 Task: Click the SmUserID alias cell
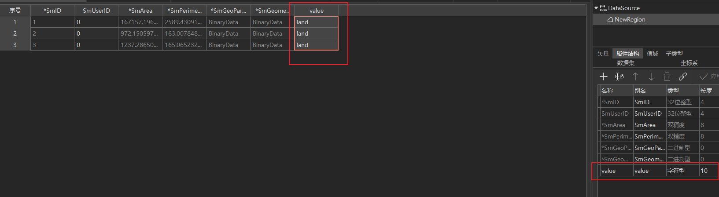pos(649,113)
